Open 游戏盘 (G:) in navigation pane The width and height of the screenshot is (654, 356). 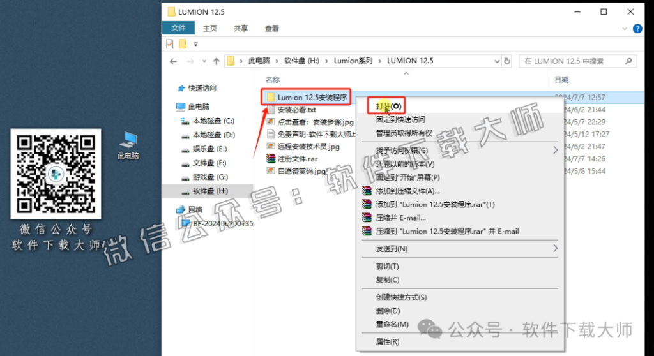click(x=209, y=177)
